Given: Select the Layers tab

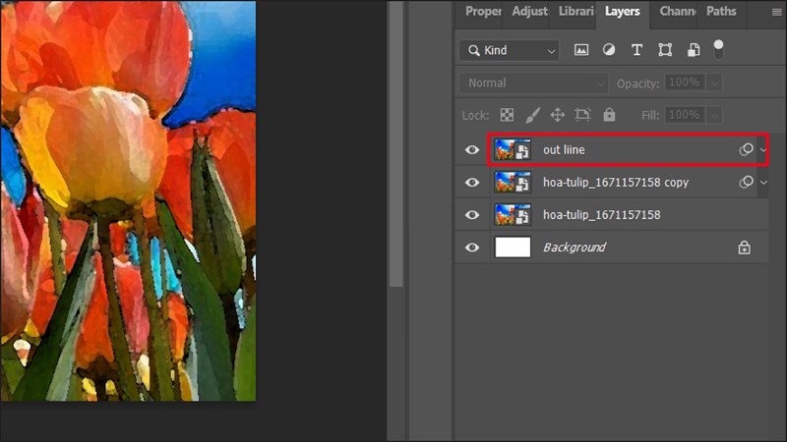Looking at the screenshot, I should 623,11.
